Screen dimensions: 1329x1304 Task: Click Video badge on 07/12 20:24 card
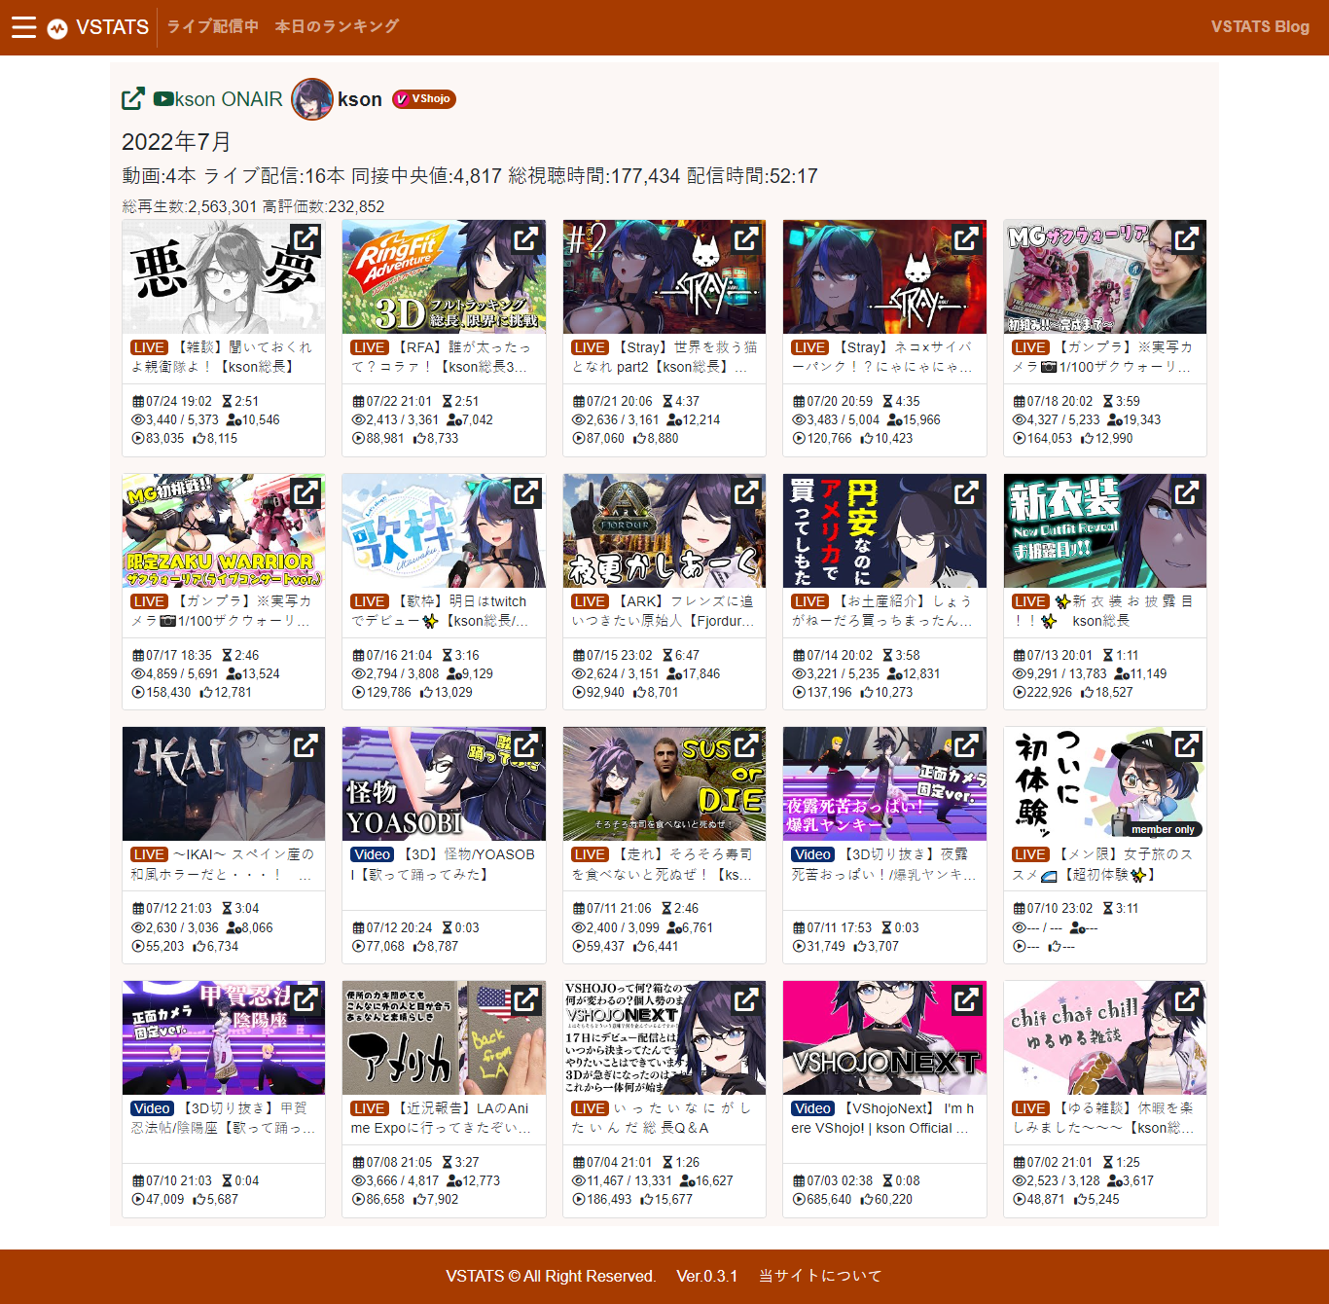(372, 854)
